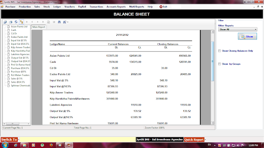This screenshot has height=148, width=264.
Task: Go to the next report page arrow
Action: (38, 22)
